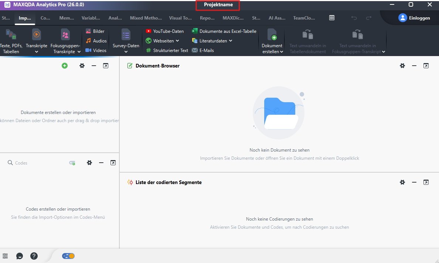Open Codes panel settings gear
439x263 pixels.
(89, 163)
